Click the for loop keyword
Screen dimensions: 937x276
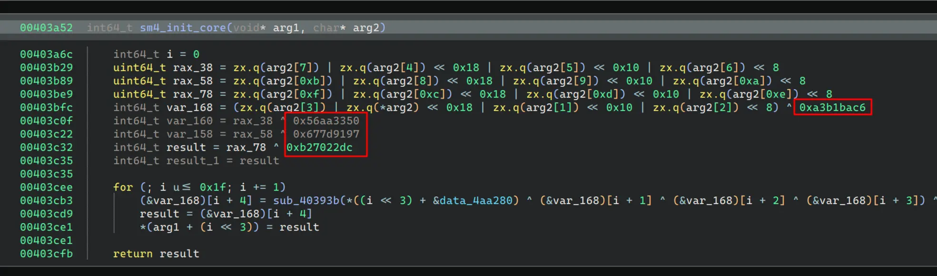tap(123, 187)
